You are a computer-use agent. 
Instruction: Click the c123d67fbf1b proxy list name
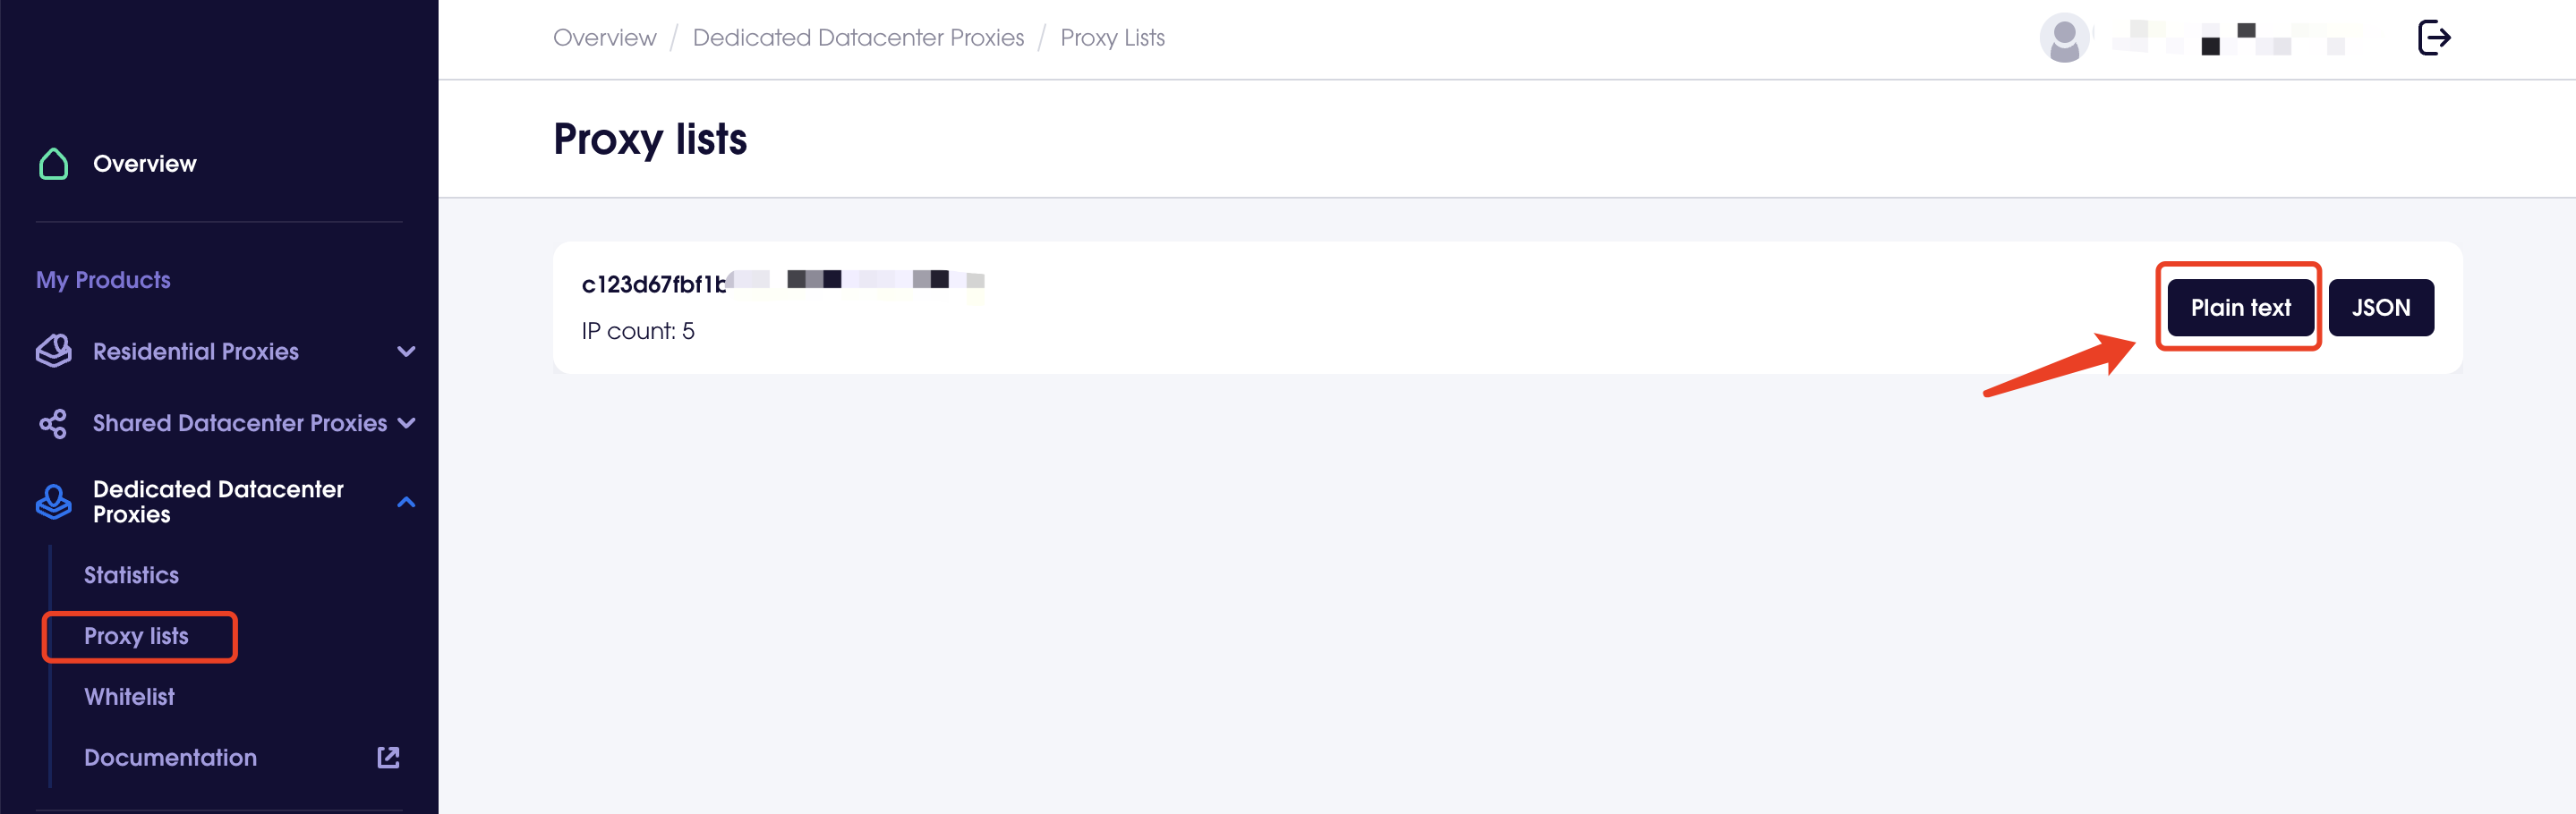tap(654, 284)
